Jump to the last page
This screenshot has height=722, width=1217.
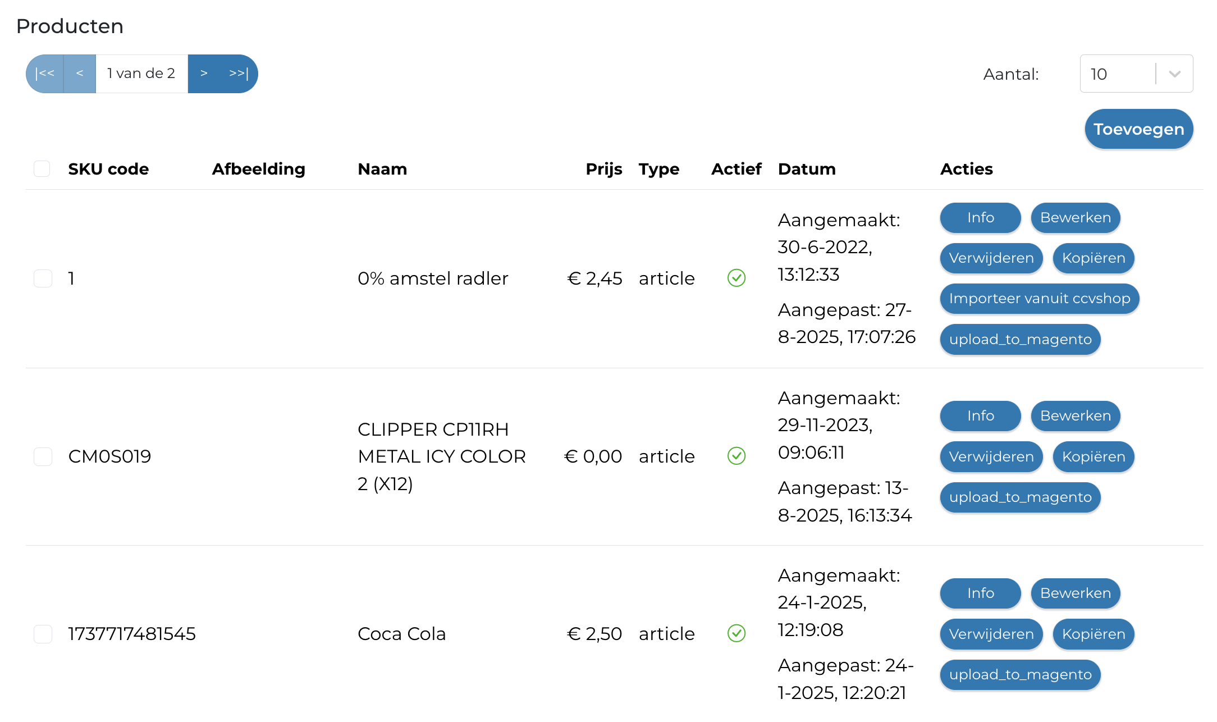(238, 73)
